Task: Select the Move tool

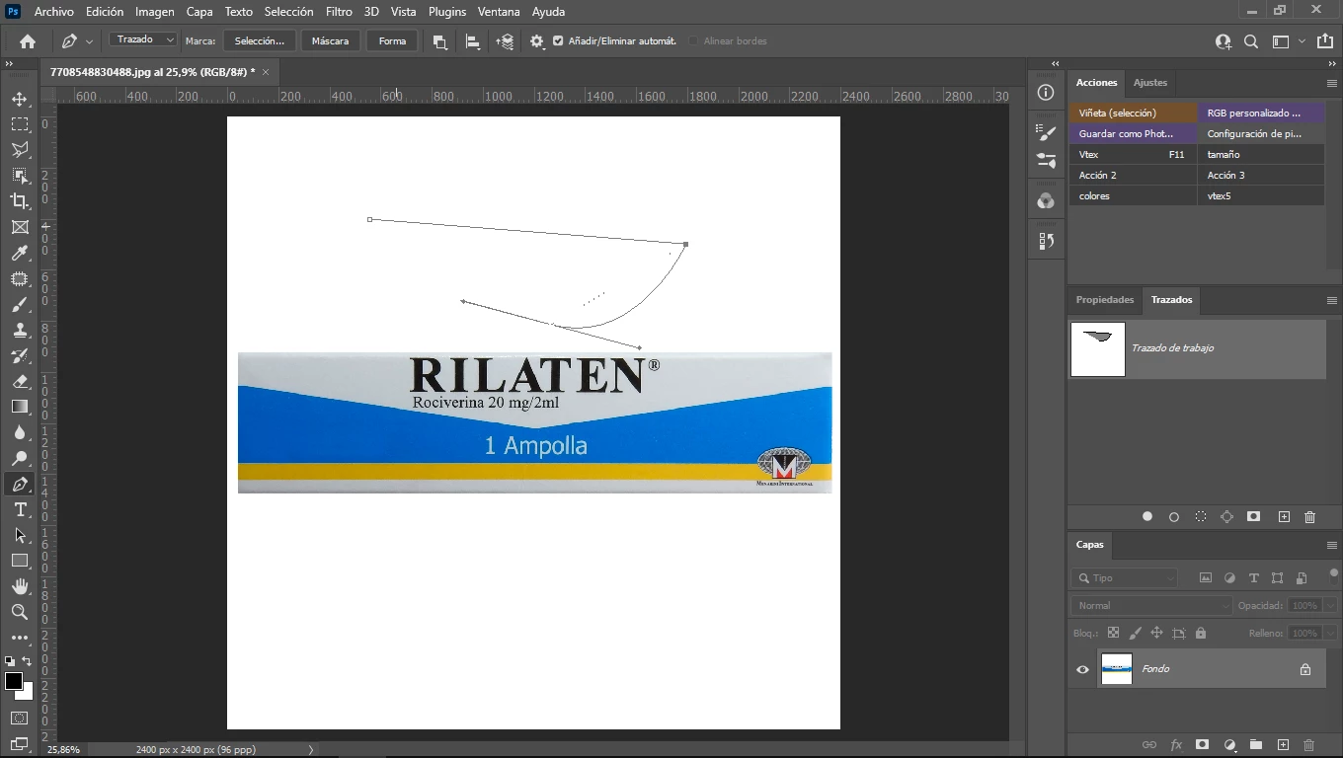Action: point(20,99)
